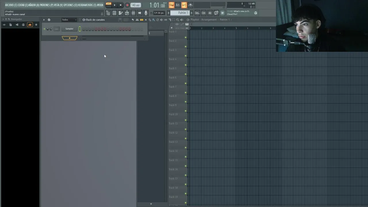Select the playlist mute tool icon
Viewport: 368px width, 207px height.
pos(162,20)
